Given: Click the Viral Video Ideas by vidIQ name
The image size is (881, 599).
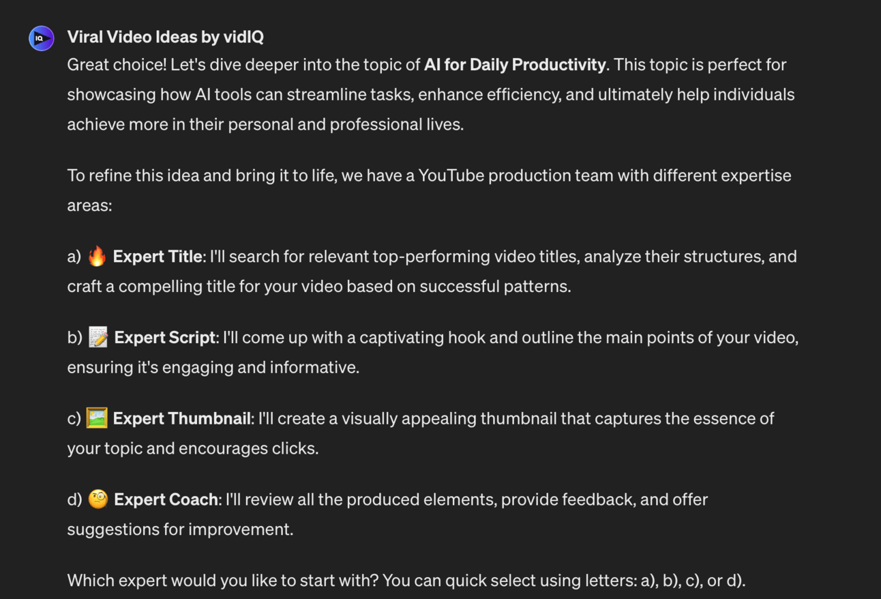Looking at the screenshot, I should click(165, 37).
